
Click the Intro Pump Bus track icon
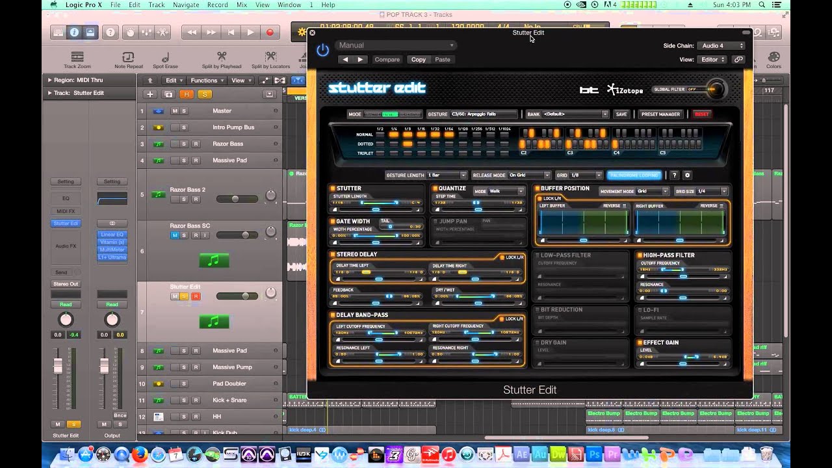click(158, 127)
